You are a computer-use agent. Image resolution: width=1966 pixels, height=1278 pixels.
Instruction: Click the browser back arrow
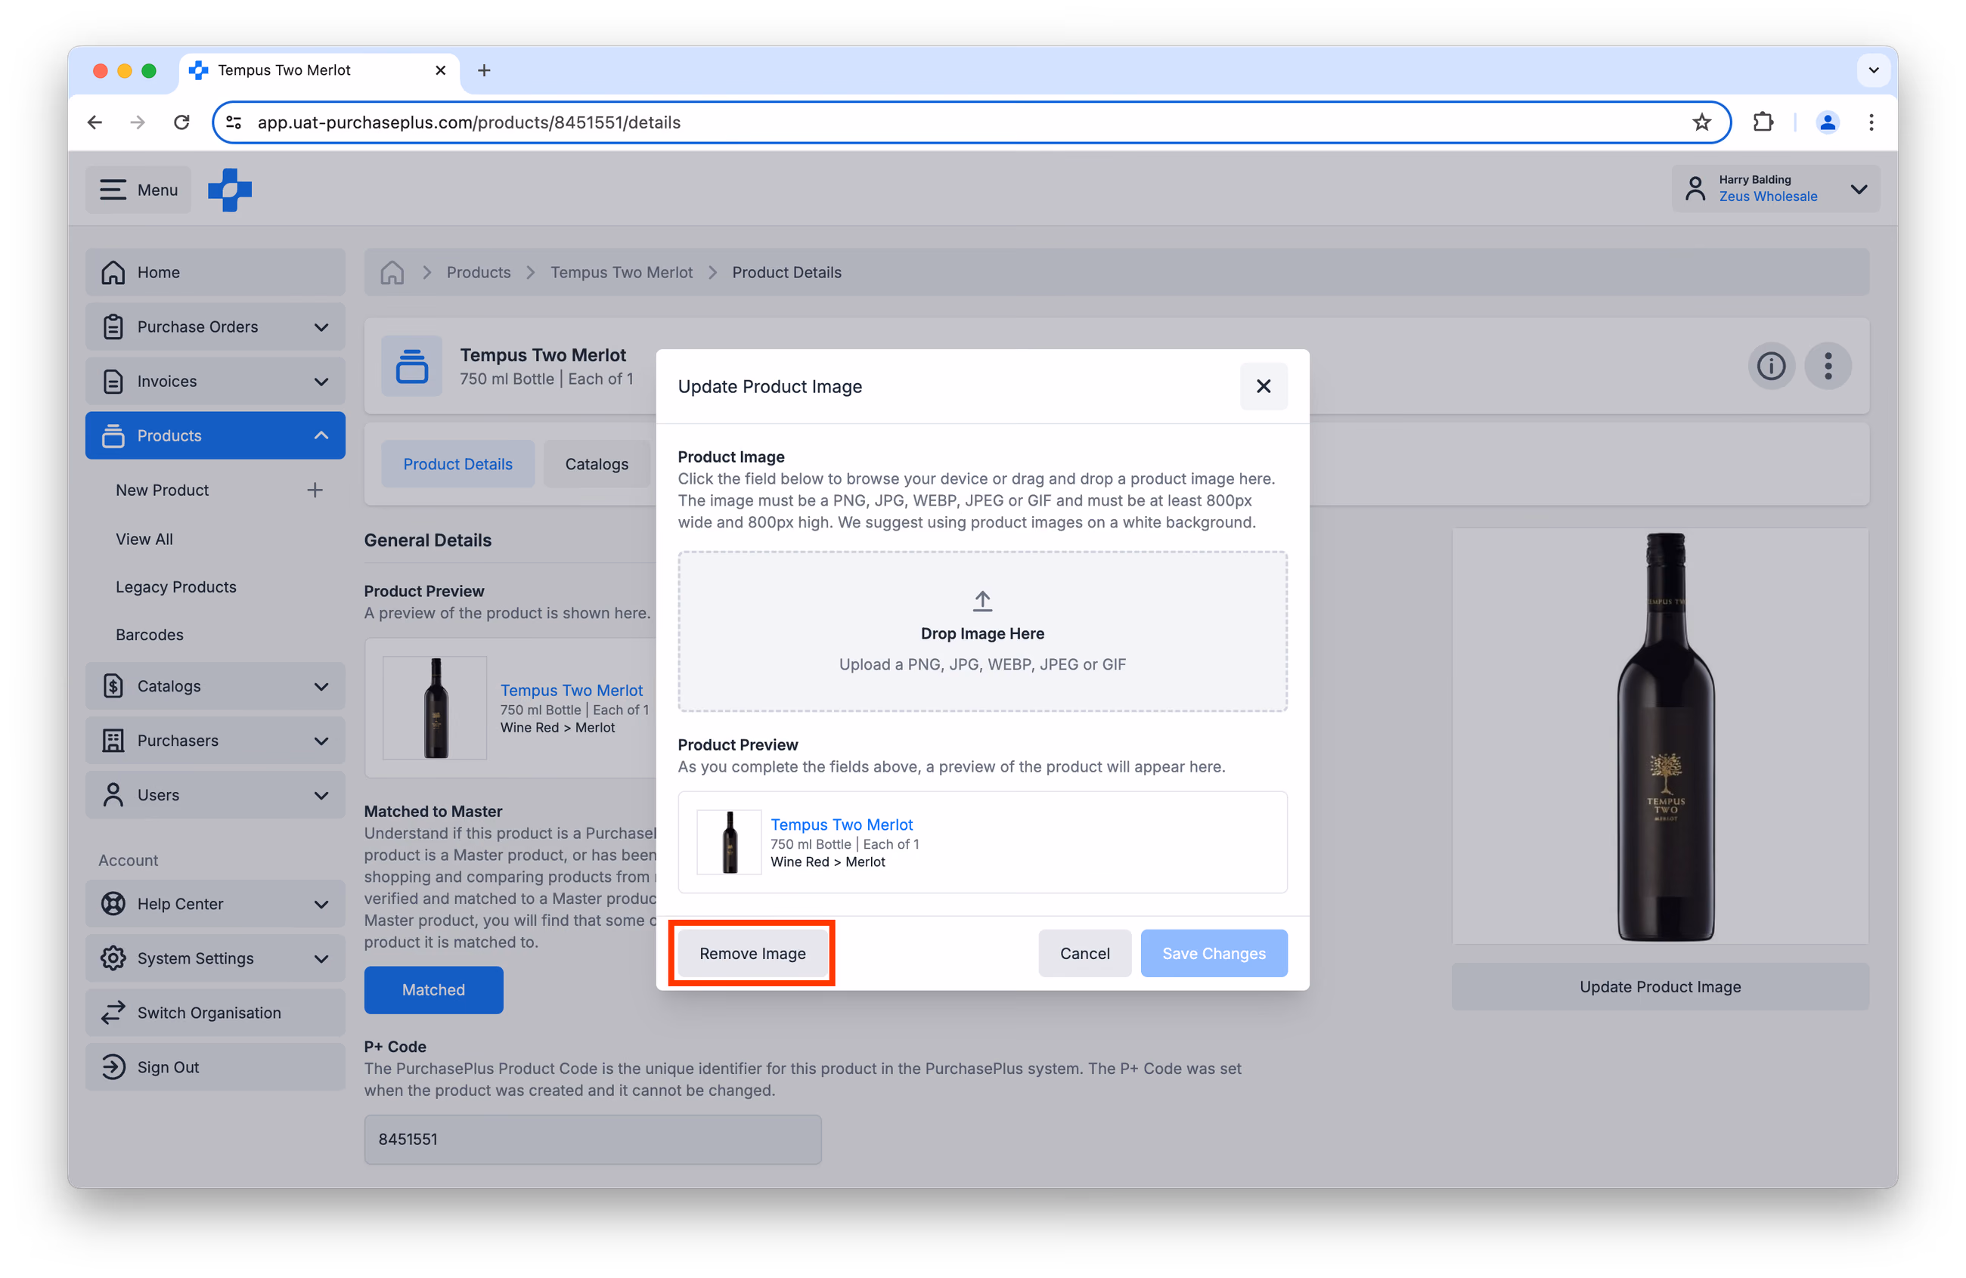pyautogui.click(x=95, y=122)
